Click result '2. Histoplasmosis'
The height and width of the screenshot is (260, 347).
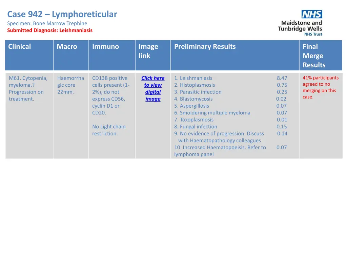(195, 85)
